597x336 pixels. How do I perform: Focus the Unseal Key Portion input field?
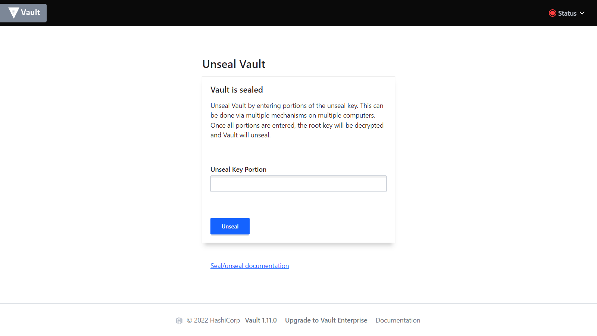(298, 184)
